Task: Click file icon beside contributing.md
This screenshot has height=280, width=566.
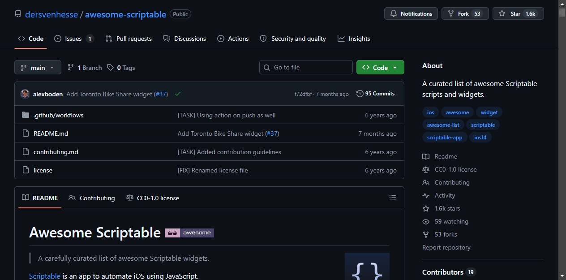Action: click(26, 152)
